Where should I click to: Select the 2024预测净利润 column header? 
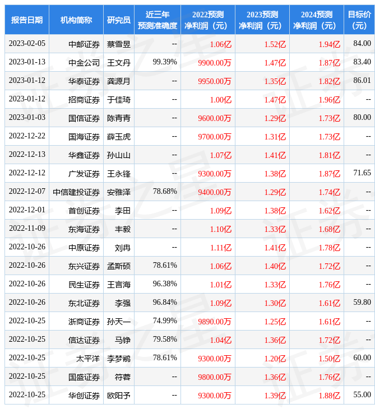pyautogui.click(x=316, y=20)
